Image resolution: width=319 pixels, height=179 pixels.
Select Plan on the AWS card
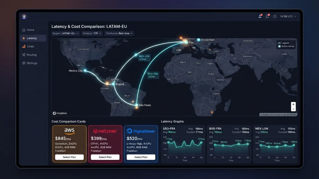click(x=70, y=157)
